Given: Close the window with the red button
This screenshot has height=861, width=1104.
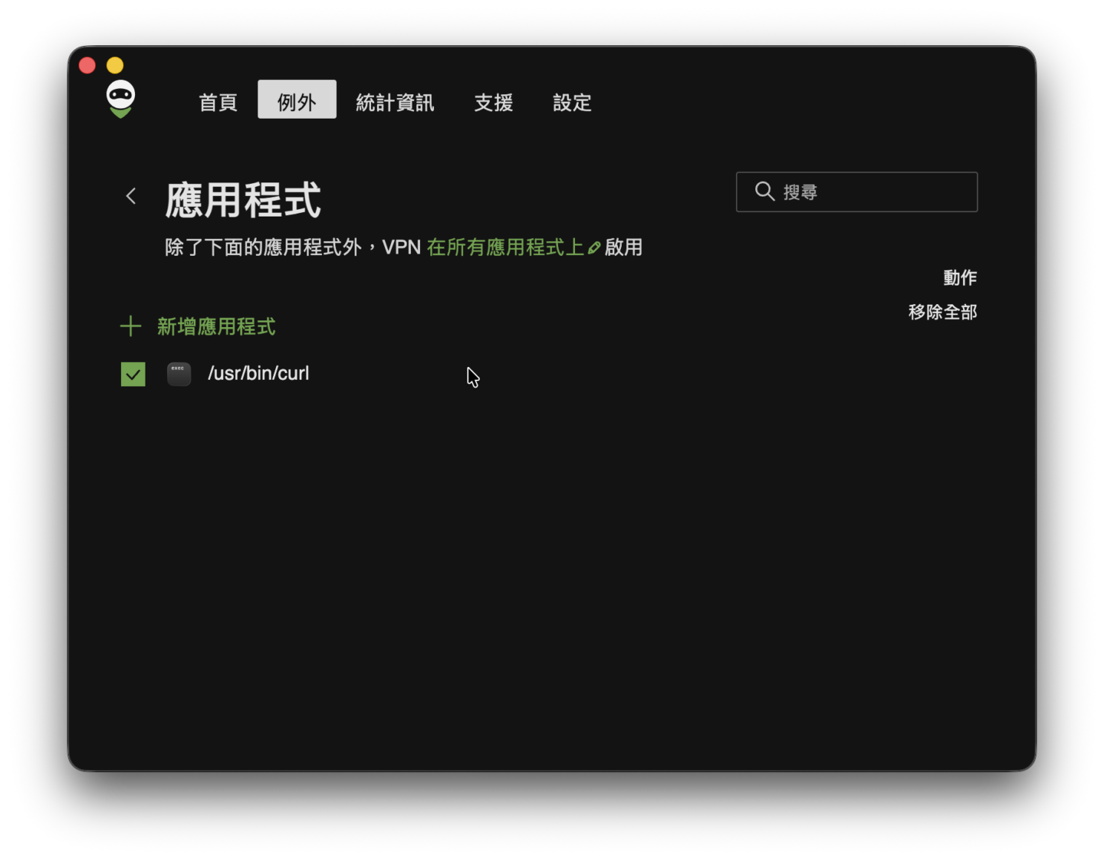Looking at the screenshot, I should pyautogui.click(x=87, y=65).
